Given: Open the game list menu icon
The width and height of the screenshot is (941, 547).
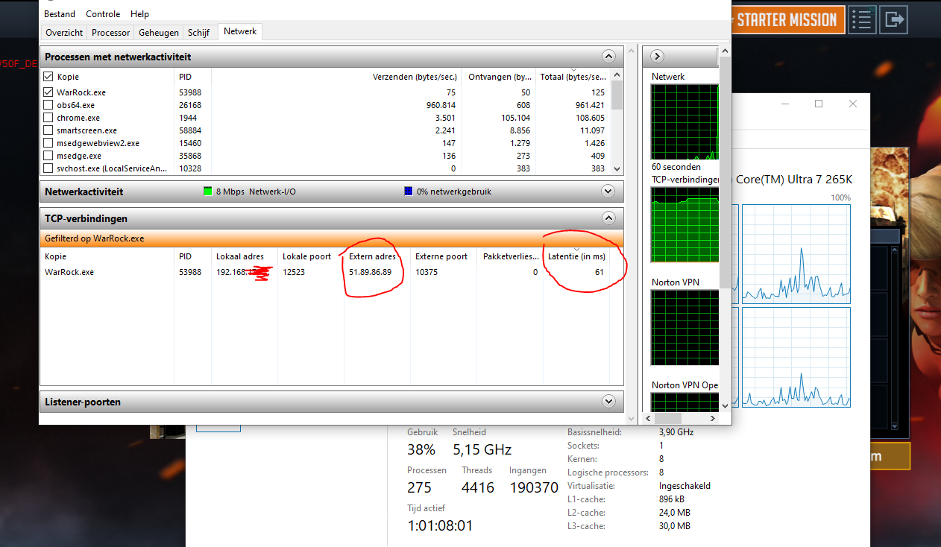Looking at the screenshot, I should pyautogui.click(x=862, y=19).
